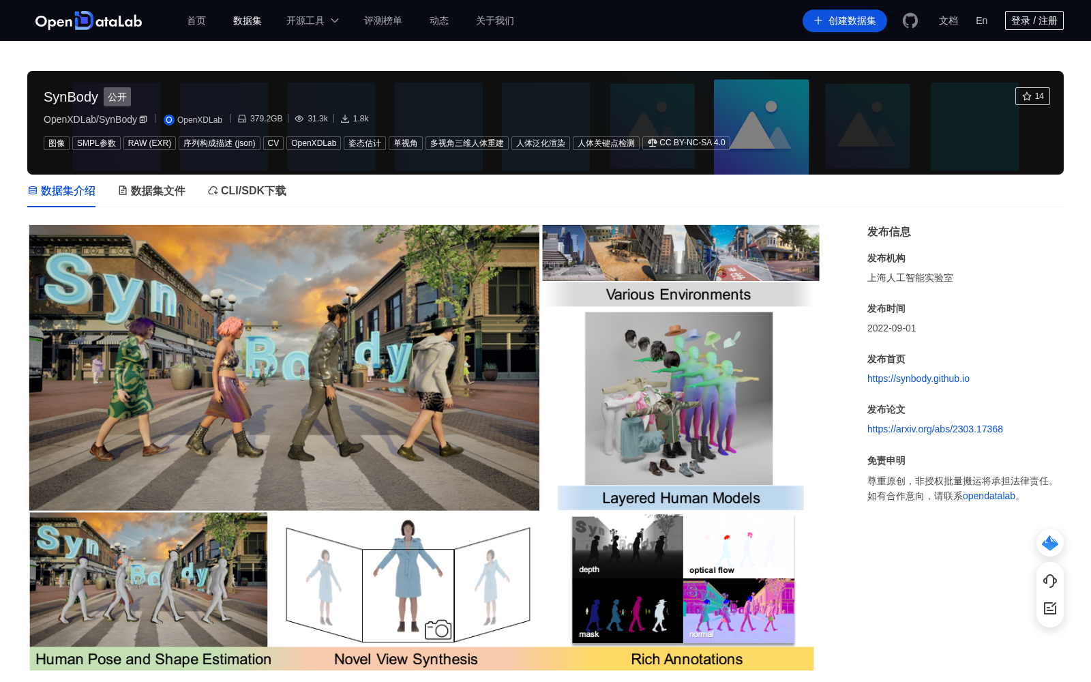
Task: Copy the OpenXDLab/SynBody path icon
Action: [x=143, y=119]
